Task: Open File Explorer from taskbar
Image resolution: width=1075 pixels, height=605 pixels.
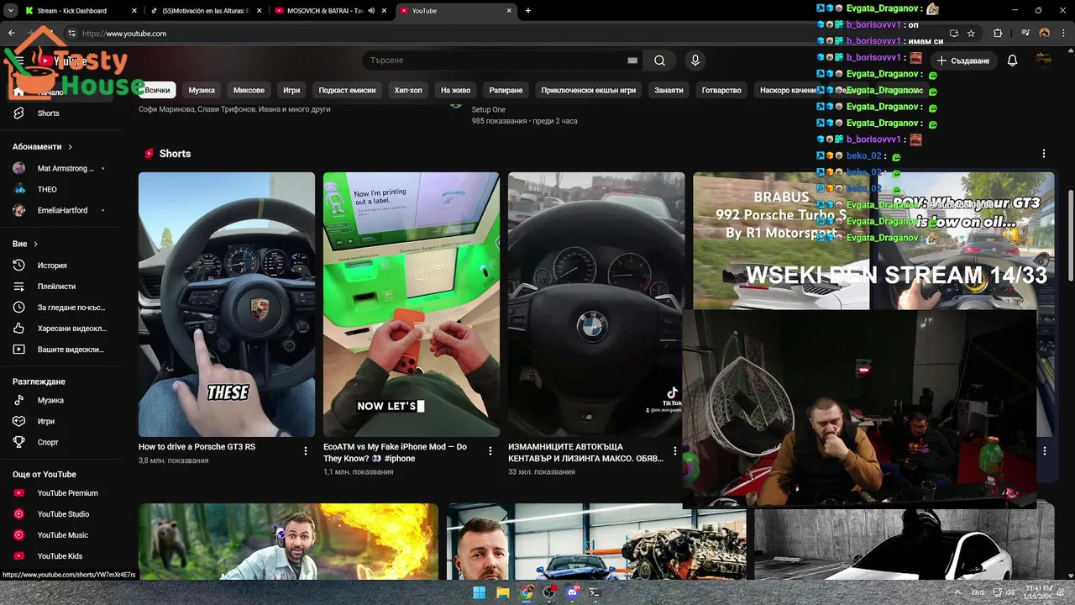Action: pos(502,592)
